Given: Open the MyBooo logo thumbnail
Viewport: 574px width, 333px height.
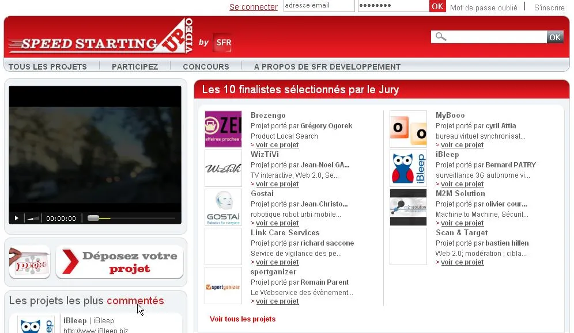Looking at the screenshot, I should (408, 129).
